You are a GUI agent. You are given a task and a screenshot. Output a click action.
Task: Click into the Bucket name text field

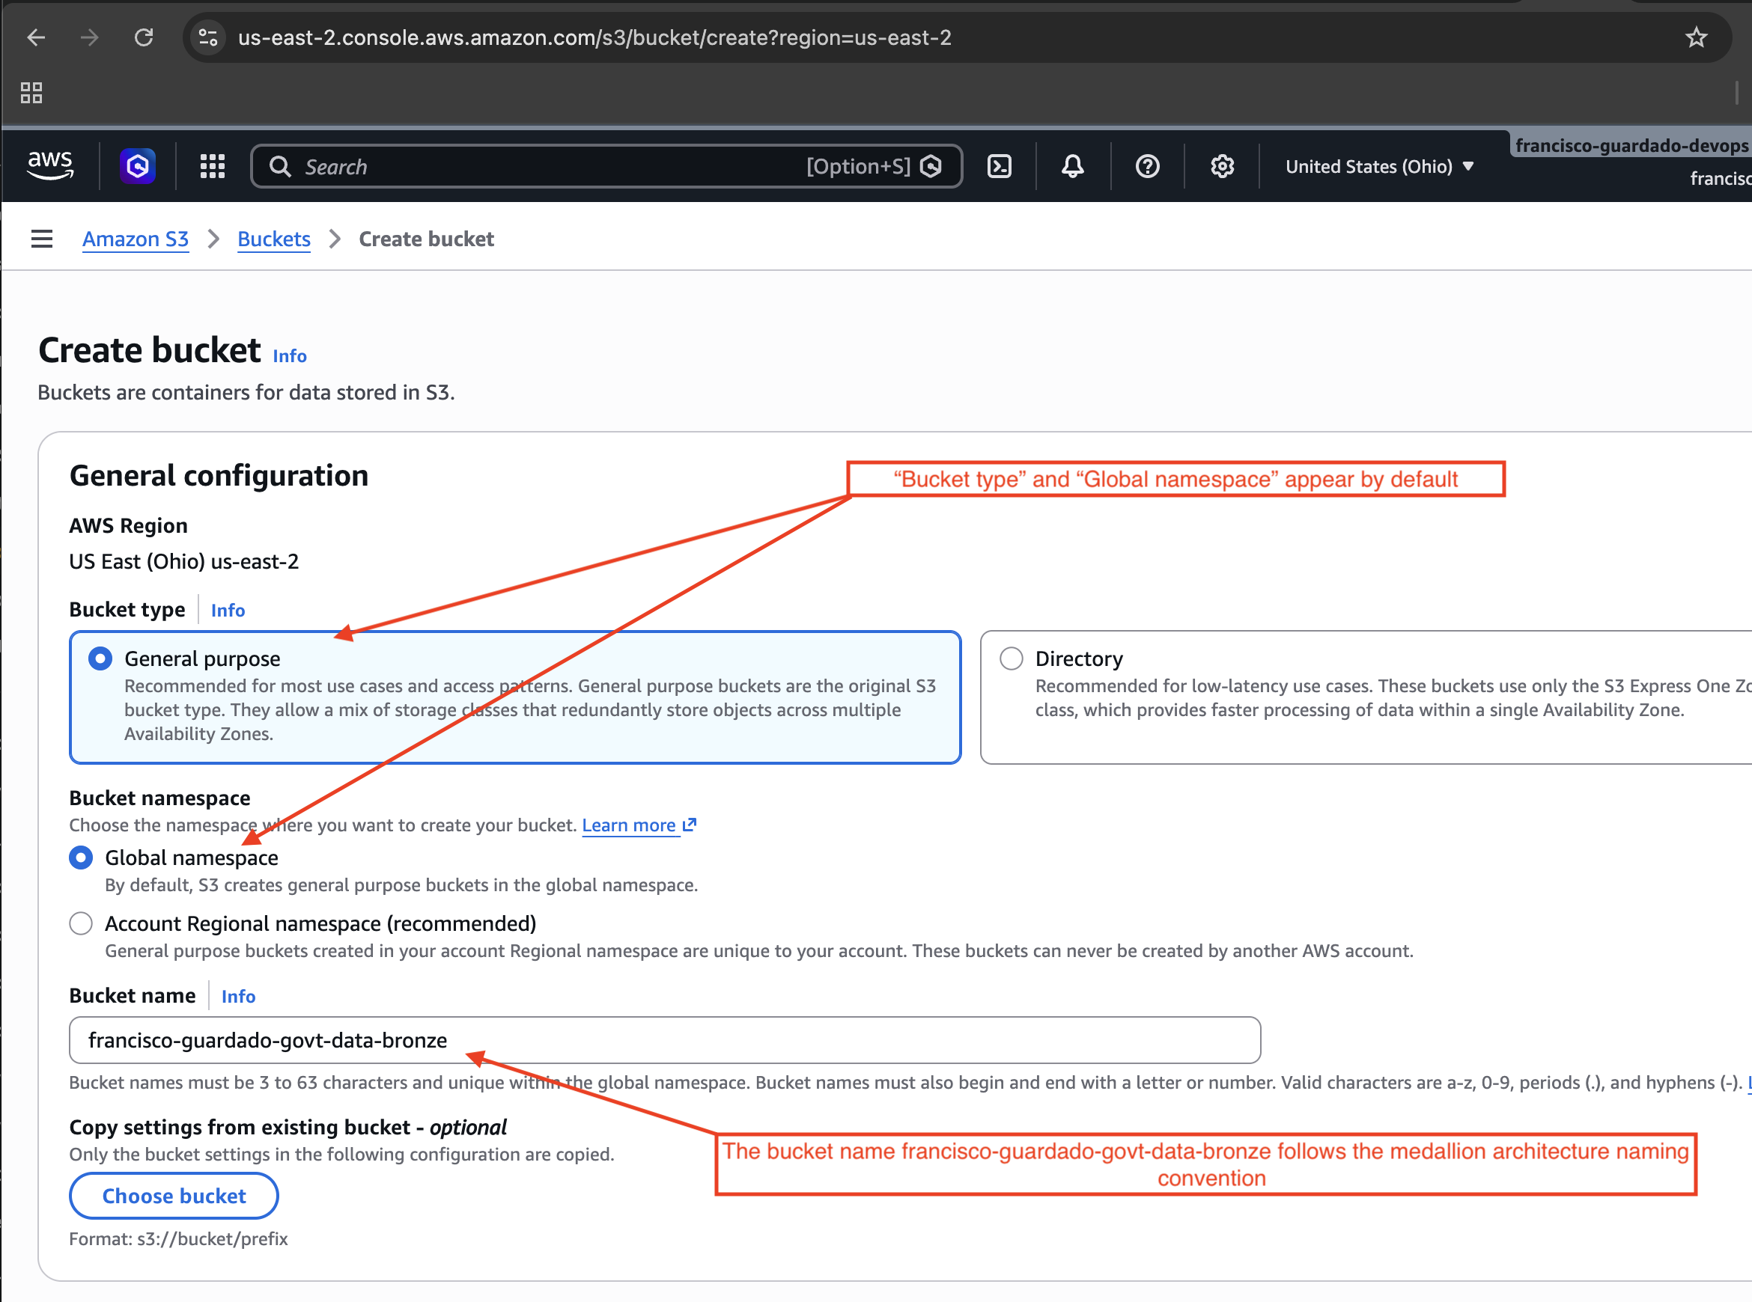pos(665,1040)
